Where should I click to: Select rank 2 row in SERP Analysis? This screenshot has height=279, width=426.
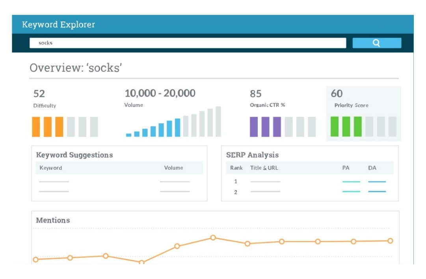pyautogui.click(x=310, y=192)
